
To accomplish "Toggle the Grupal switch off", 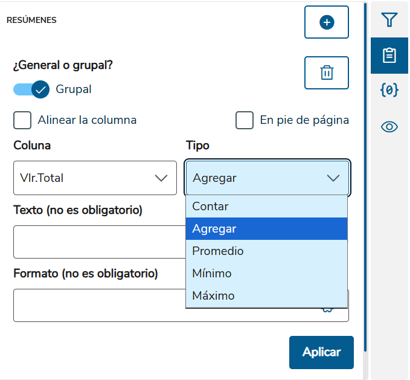I will tap(31, 89).
